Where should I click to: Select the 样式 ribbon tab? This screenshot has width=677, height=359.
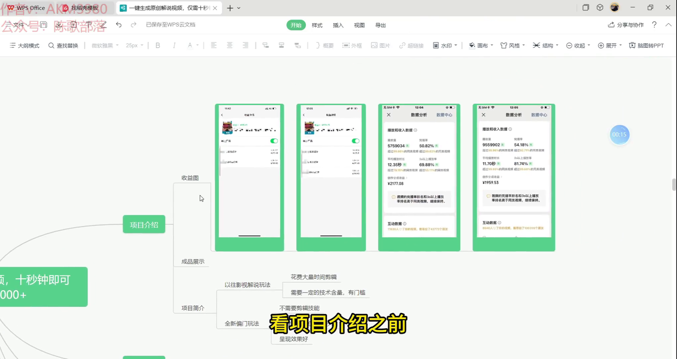(x=317, y=25)
